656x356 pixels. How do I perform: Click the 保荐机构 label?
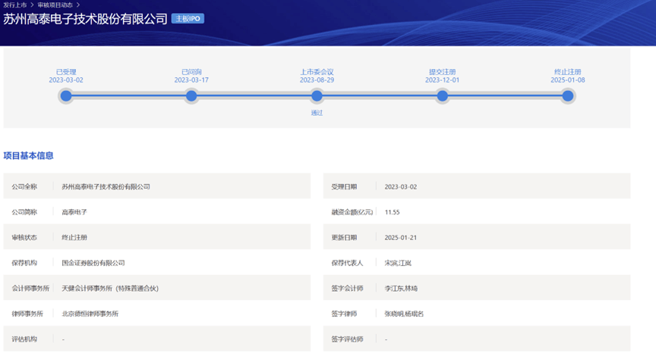(24, 263)
